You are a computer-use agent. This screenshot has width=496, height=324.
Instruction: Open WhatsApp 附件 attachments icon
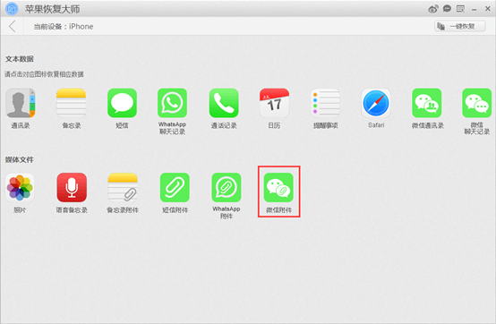(227, 187)
